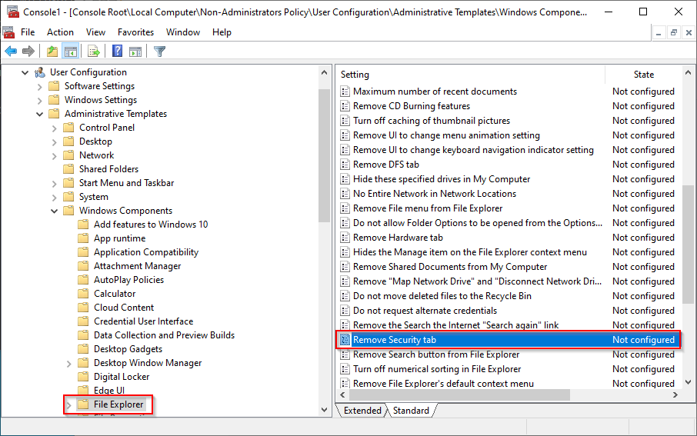
Task: Click the Filter funnel icon
Action: (x=159, y=52)
